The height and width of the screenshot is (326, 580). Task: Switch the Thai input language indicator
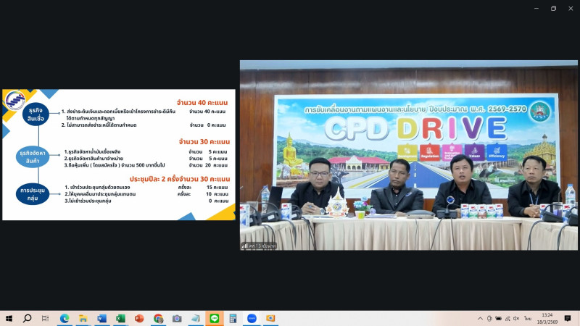[528, 318]
